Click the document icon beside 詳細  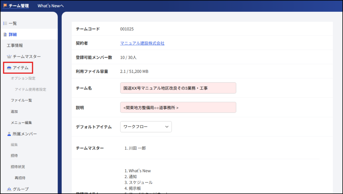5,34
